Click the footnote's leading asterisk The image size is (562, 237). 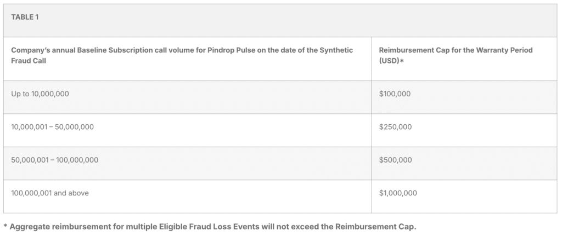(5, 226)
